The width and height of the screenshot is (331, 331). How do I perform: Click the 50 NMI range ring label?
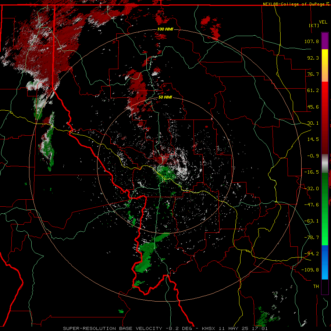click(165, 97)
